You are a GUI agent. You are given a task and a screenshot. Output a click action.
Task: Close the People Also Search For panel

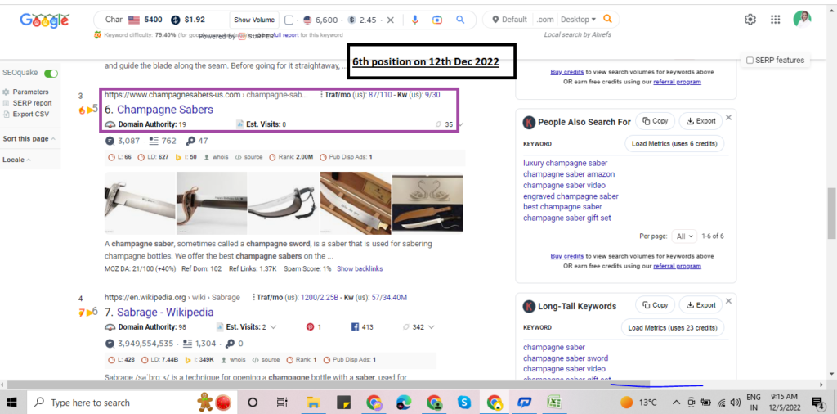728,116
